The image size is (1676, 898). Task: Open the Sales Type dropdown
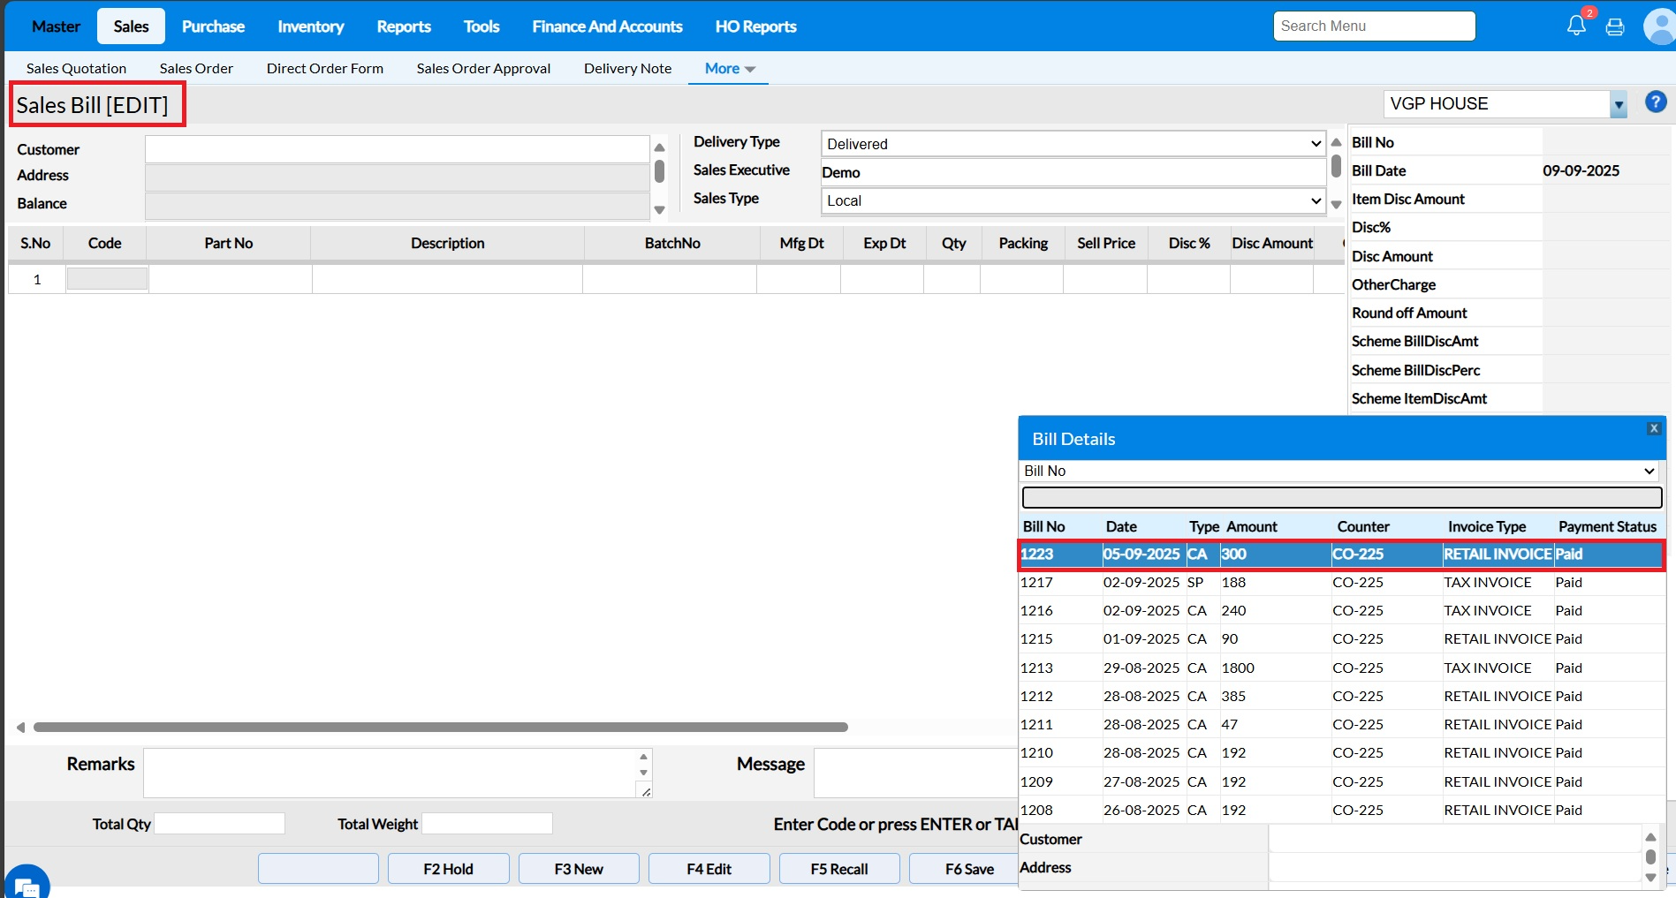[x=1073, y=200]
